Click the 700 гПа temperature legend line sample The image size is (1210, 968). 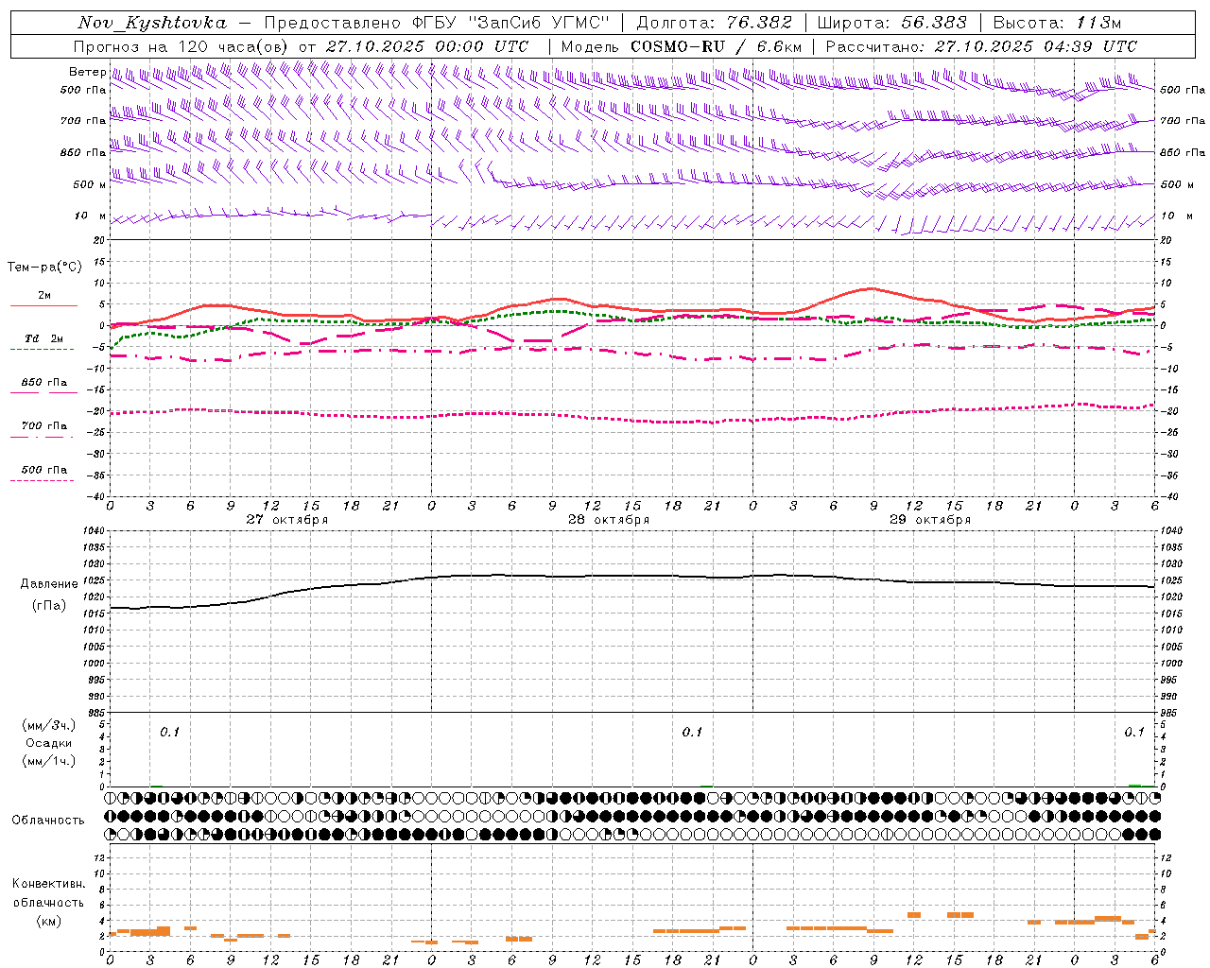[43, 436]
